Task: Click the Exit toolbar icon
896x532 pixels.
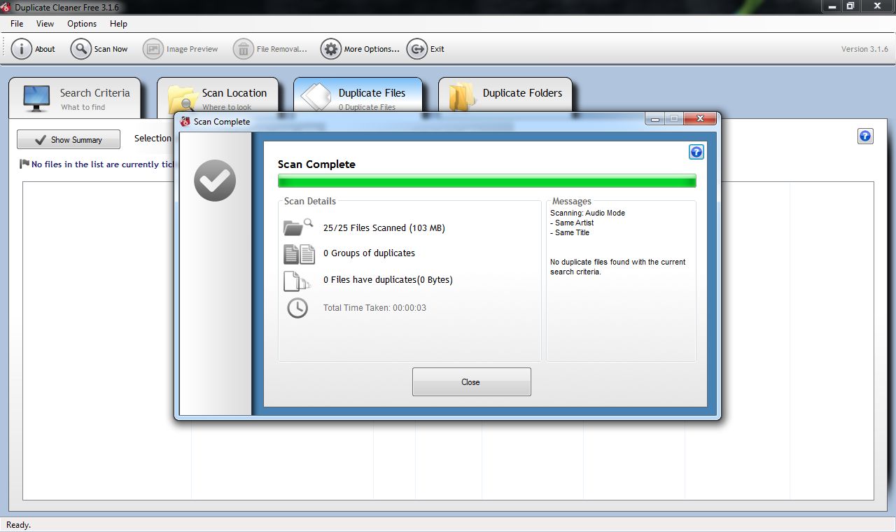Action: (x=416, y=49)
